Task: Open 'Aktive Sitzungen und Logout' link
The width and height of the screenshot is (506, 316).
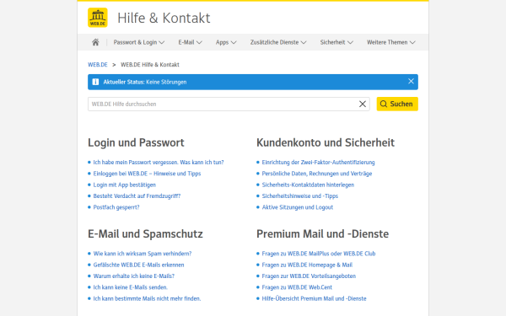Action: [297, 207]
